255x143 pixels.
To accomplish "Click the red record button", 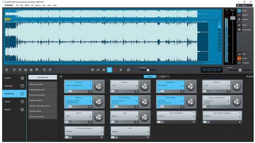I will [x=115, y=70].
